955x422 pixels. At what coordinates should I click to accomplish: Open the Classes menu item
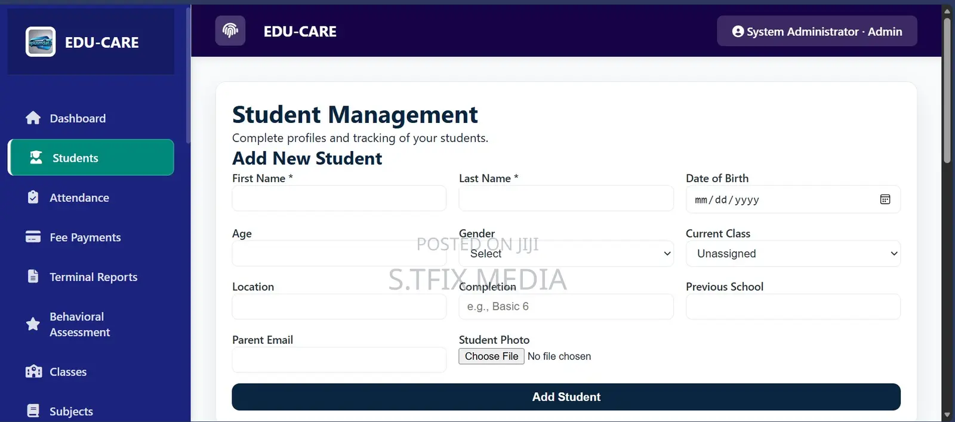click(91, 371)
